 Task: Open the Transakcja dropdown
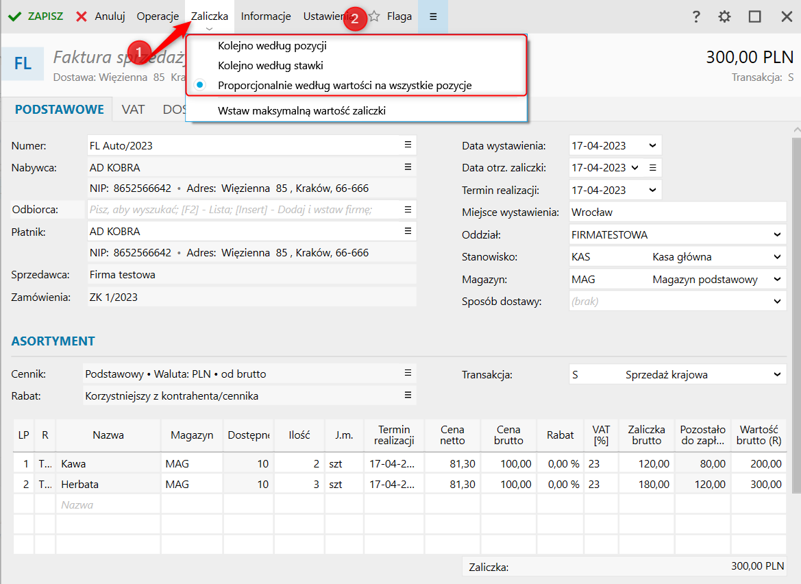click(777, 374)
